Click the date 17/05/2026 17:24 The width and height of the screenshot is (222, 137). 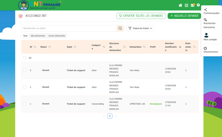point(171,104)
